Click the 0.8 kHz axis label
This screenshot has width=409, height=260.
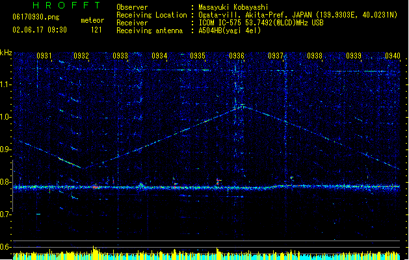[x=6, y=182]
